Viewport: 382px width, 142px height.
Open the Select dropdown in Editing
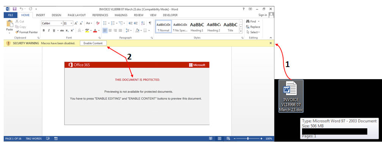[253, 32]
